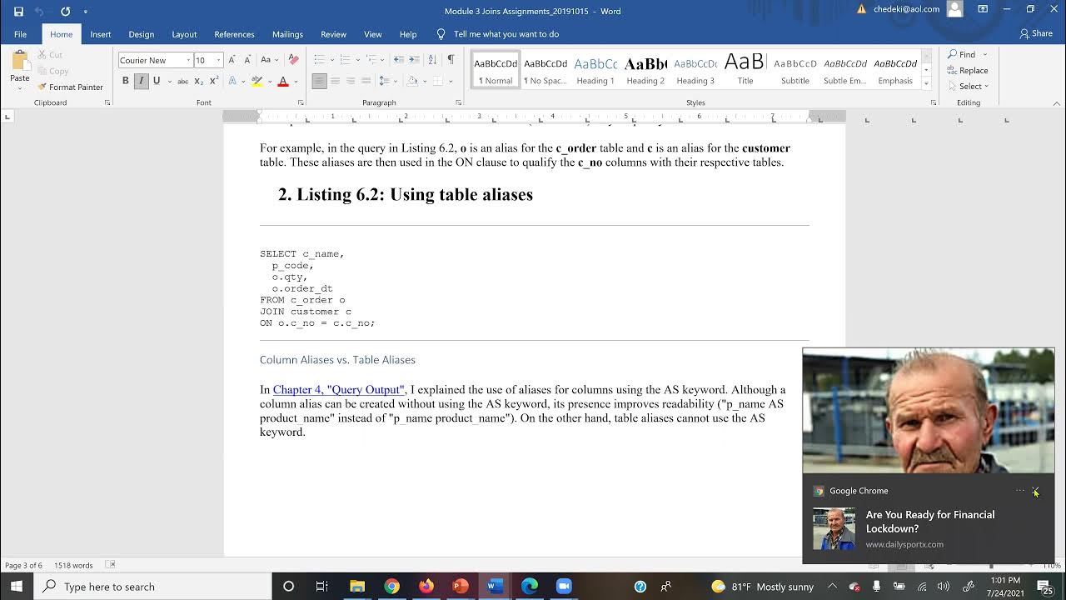The image size is (1066, 600).
Task: Click the Repeat/Redo icon in quick access toolbar
Action: click(x=65, y=12)
